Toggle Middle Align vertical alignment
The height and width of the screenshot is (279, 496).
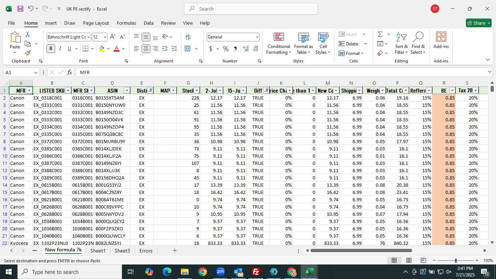[x=146, y=37]
